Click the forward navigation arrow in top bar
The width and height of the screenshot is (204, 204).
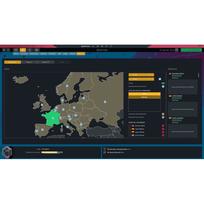8,50
